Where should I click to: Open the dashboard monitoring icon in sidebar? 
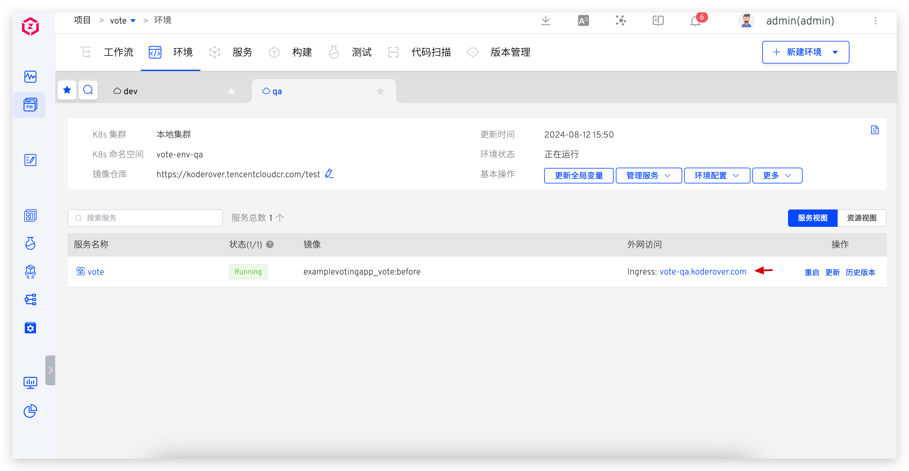coord(30,77)
